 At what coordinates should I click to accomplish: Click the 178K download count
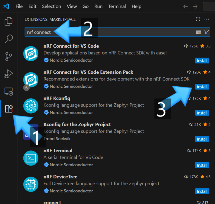tap(191, 177)
